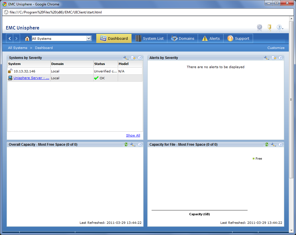Click the green check OK status icon

(96, 78)
